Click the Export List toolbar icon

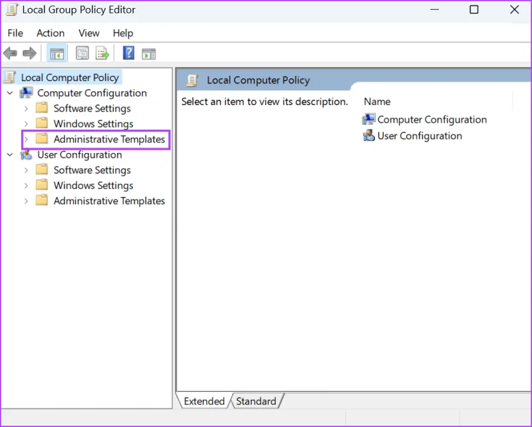point(102,53)
